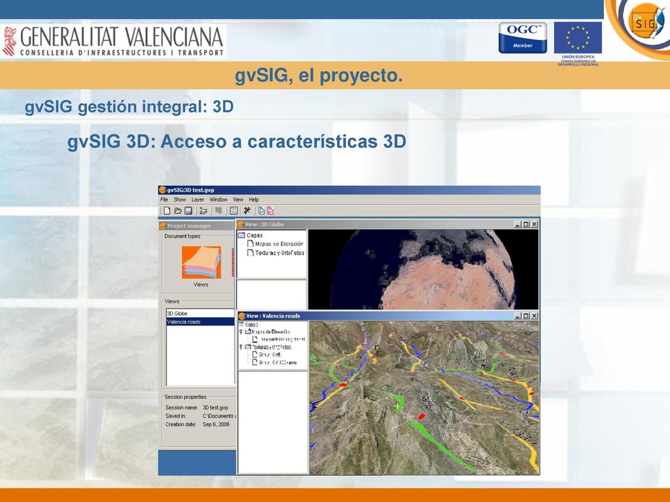Viewport: 670px width, 502px height.
Task: Close the View : Valencia roads window
Action: tap(534, 316)
